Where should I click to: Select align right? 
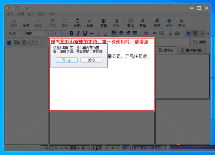[x=128, y=33]
